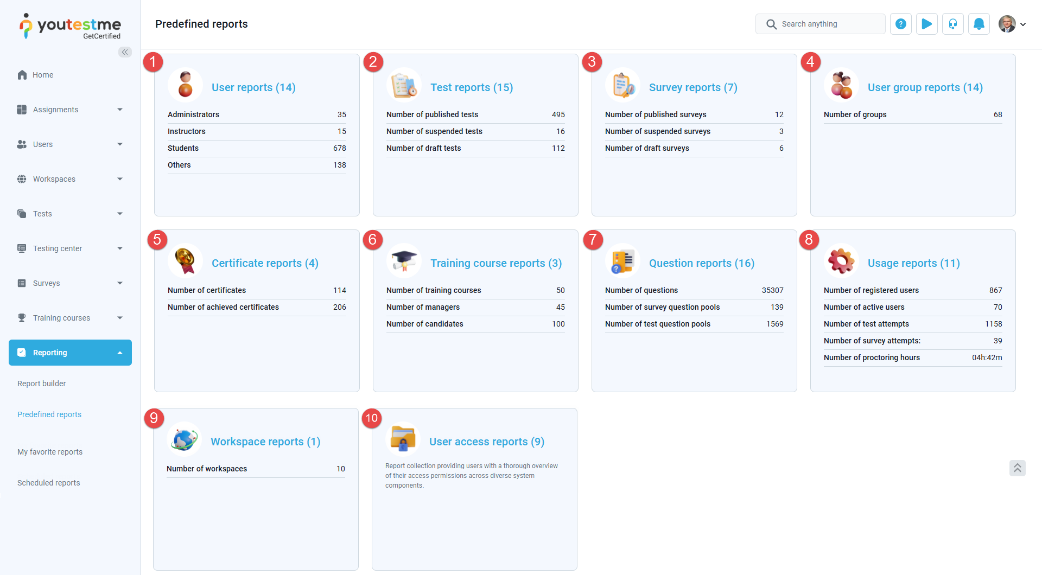Click the Reporting checkmark icon

click(22, 353)
